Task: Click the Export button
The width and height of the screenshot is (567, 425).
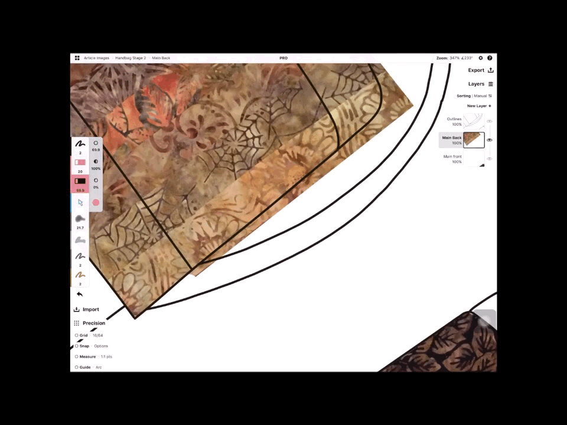Action: point(481,70)
